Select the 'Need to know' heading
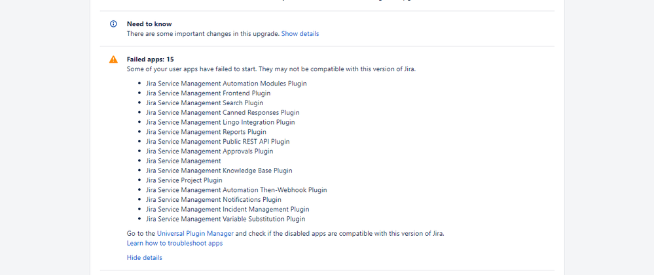Screen dimensions: 654x275 pyautogui.click(x=149, y=24)
